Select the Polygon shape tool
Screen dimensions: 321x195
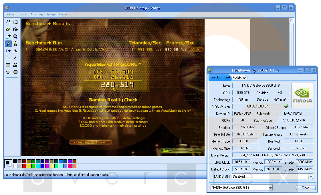pos(15,65)
